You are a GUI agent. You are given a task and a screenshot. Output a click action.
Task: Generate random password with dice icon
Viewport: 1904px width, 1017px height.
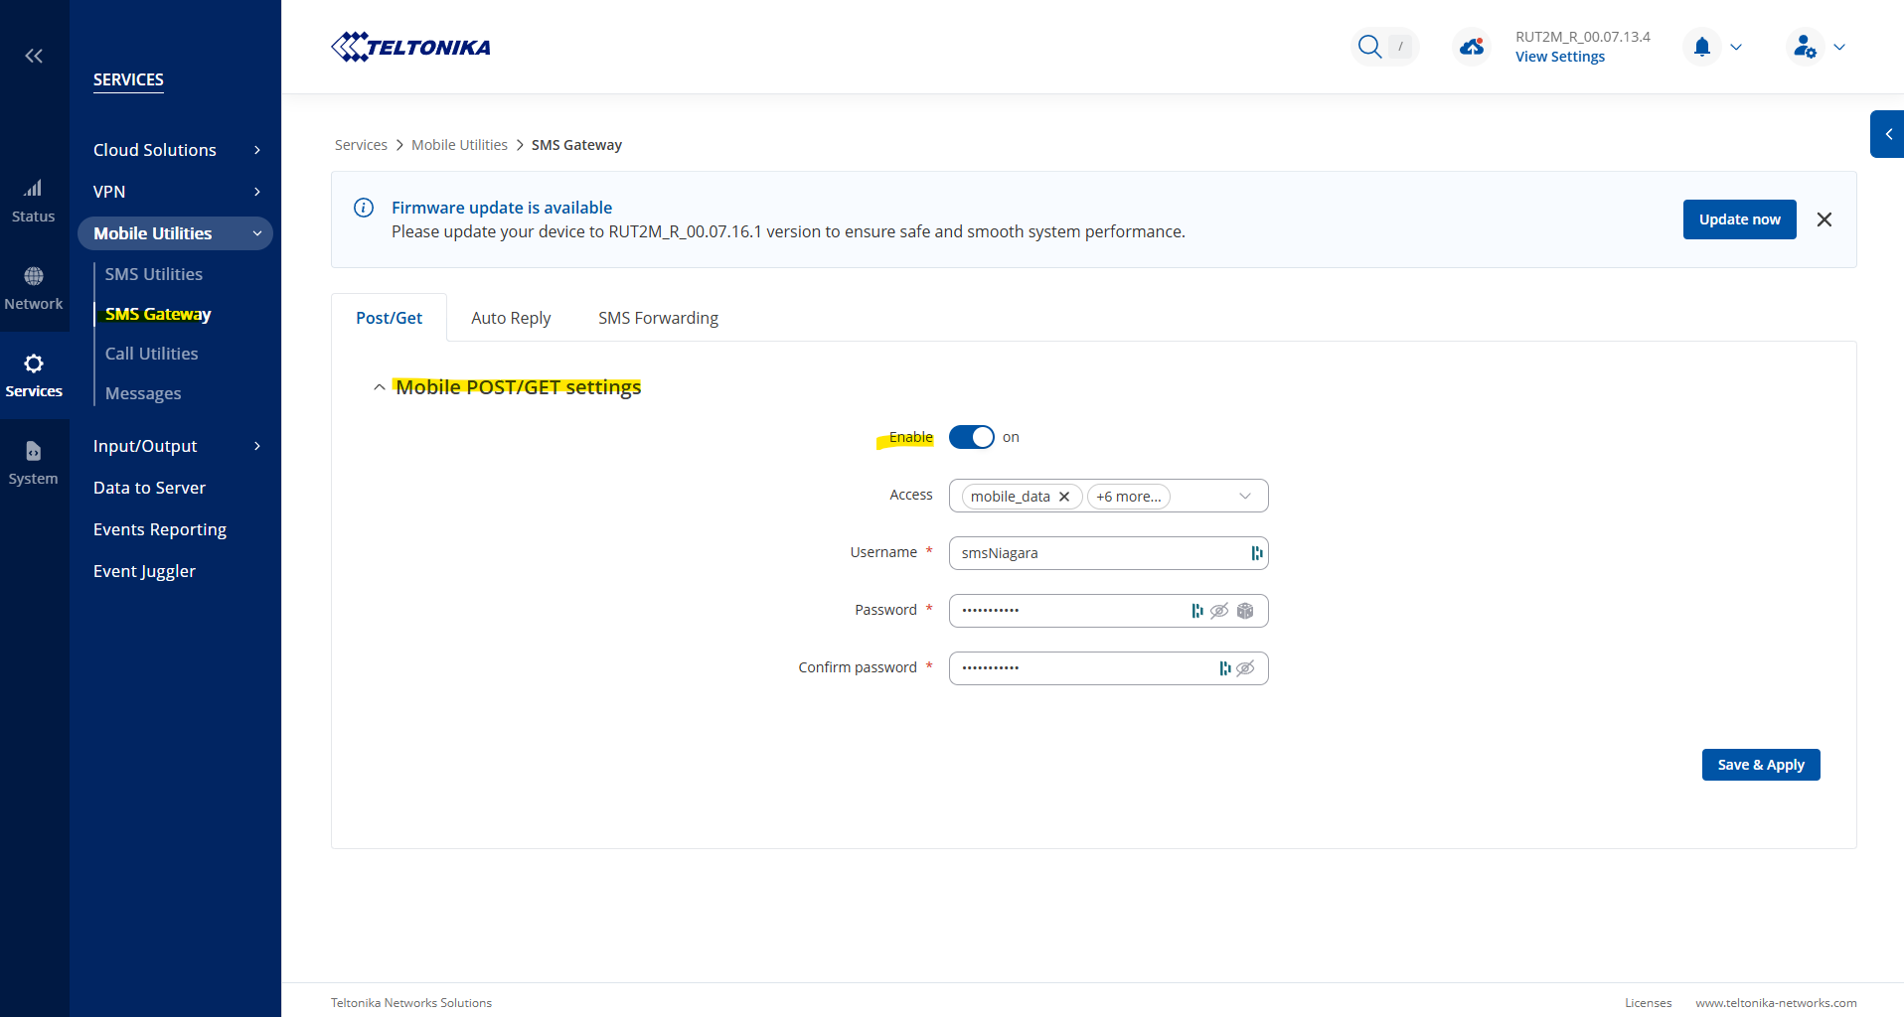(1245, 611)
